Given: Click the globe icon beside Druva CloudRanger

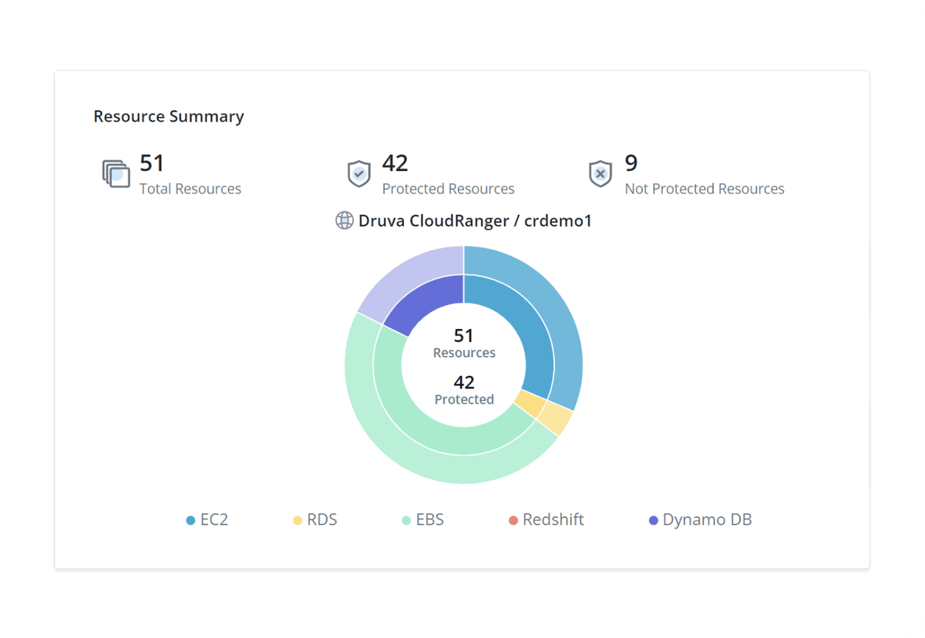Looking at the screenshot, I should [344, 220].
